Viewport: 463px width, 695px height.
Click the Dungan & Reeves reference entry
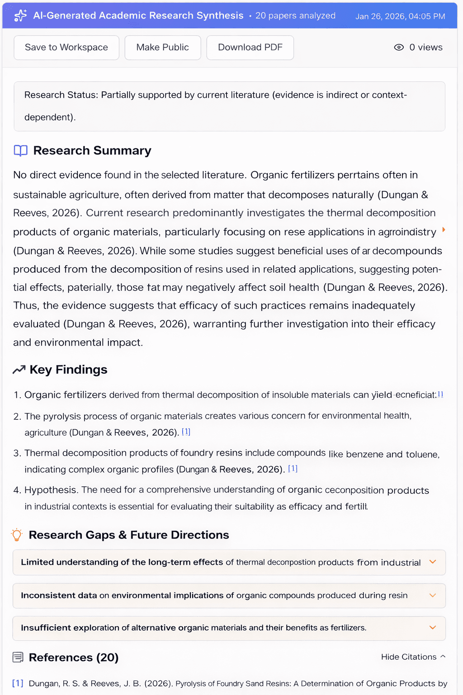[x=226, y=683]
